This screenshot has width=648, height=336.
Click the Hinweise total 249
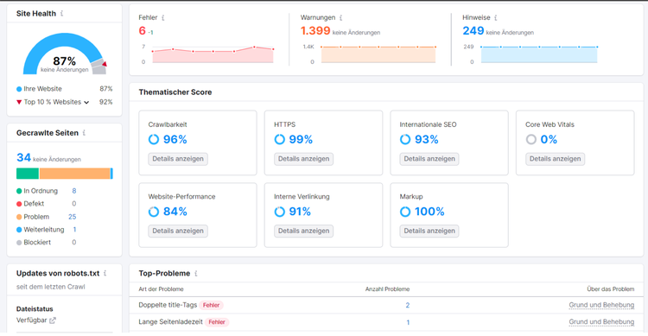click(473, 30)
